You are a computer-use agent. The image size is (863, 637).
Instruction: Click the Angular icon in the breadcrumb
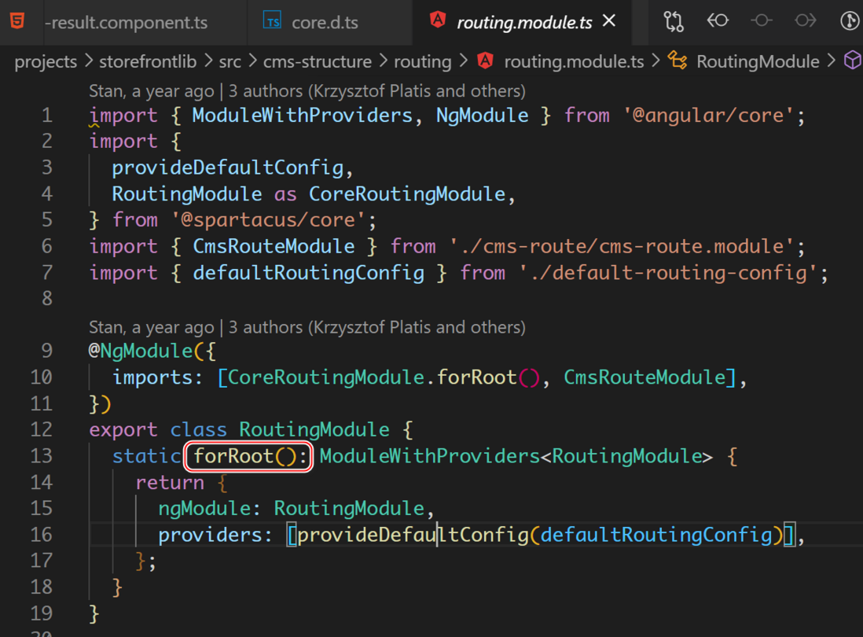pyautogui.click(x=485, y=61)
